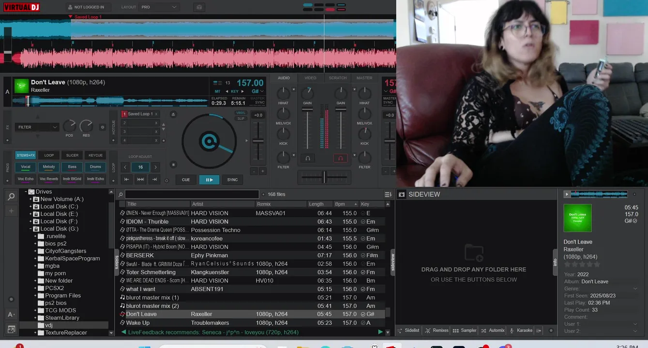The image size is (648, 348).
Task: Click the add plus icon in the browser sidebar
Action: pos(11,211)
